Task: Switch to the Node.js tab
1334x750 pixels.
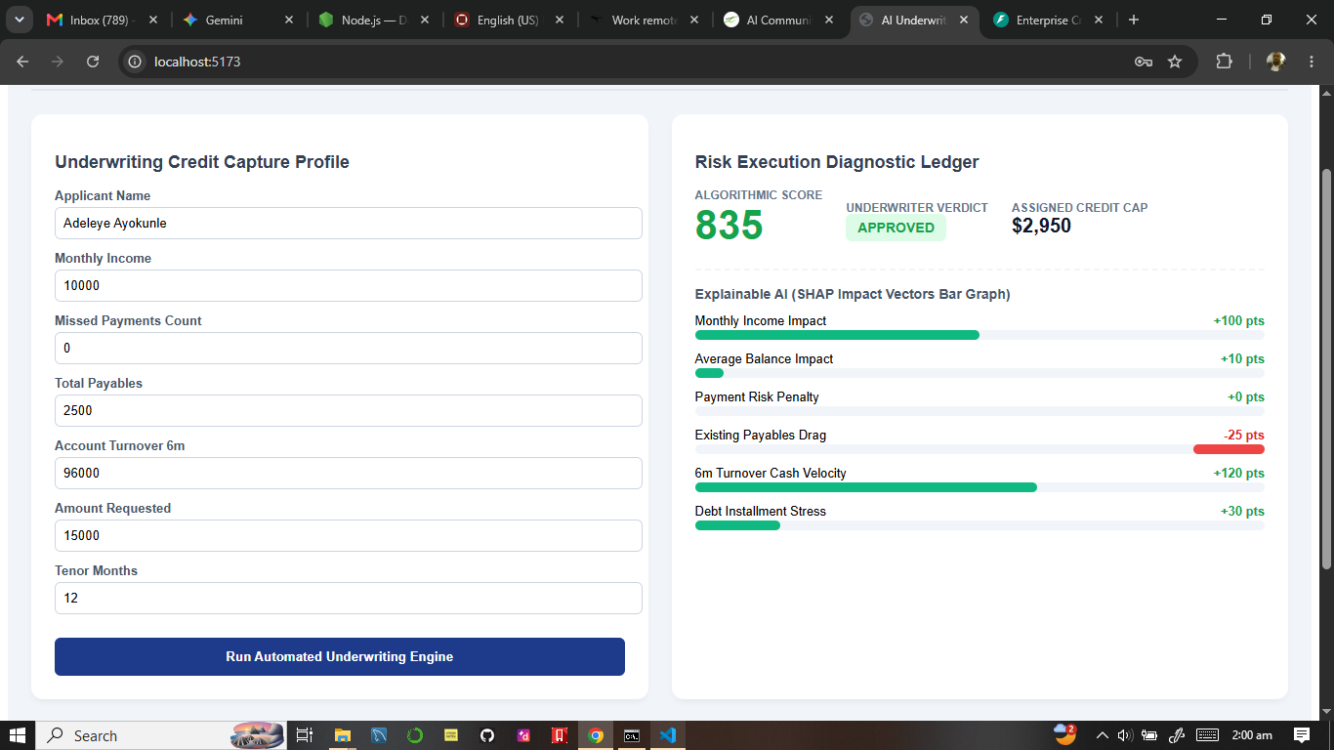Action: 374,20
